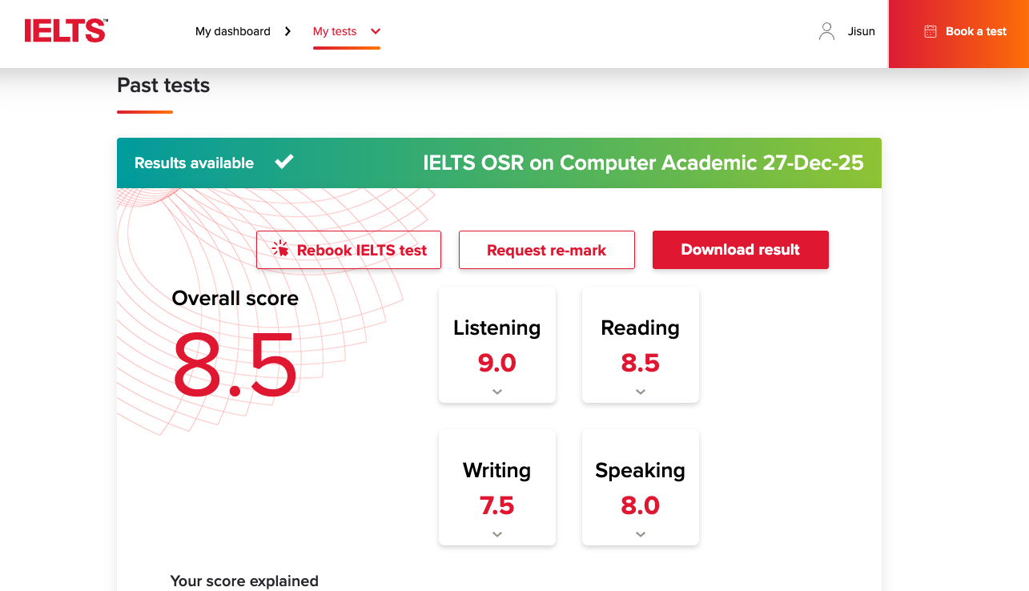Select the My tests navigation tab
1029x591 pixels.
[x=335, y=32]
